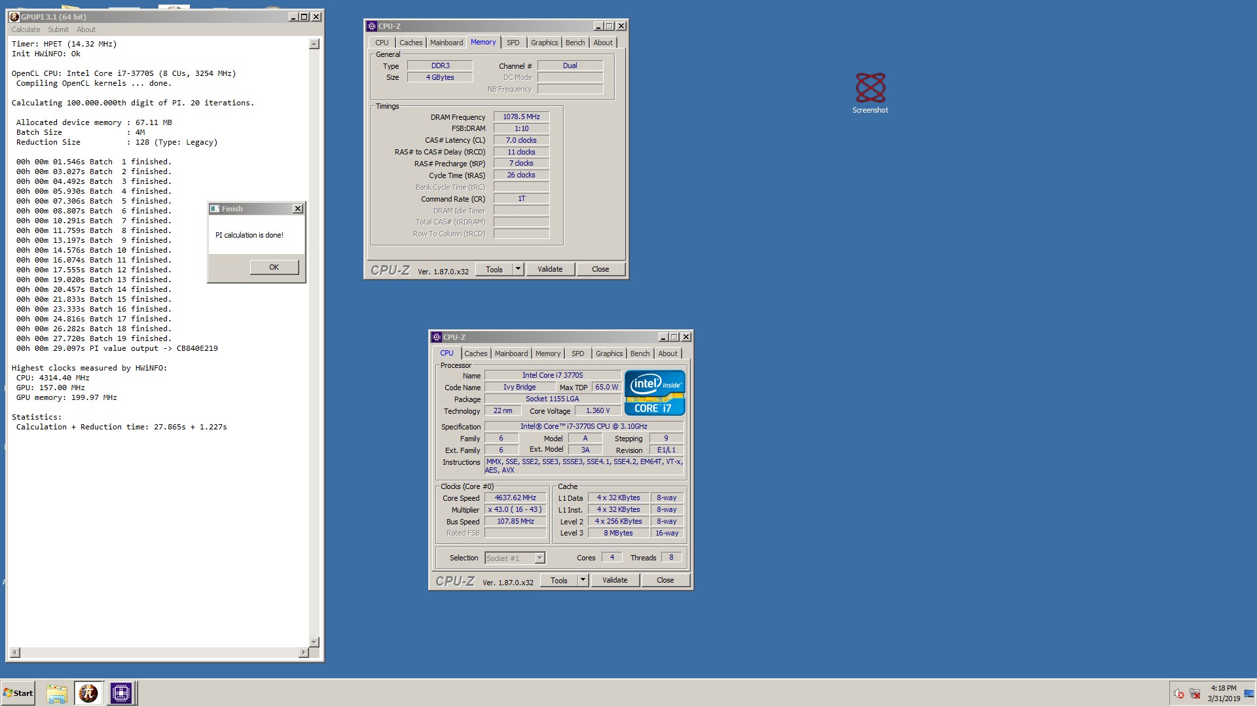Select SPD tab in upper CPU-Z window

(513, 43)
